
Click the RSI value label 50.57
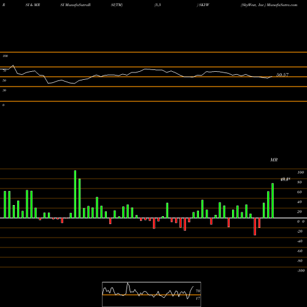[282, 75]
